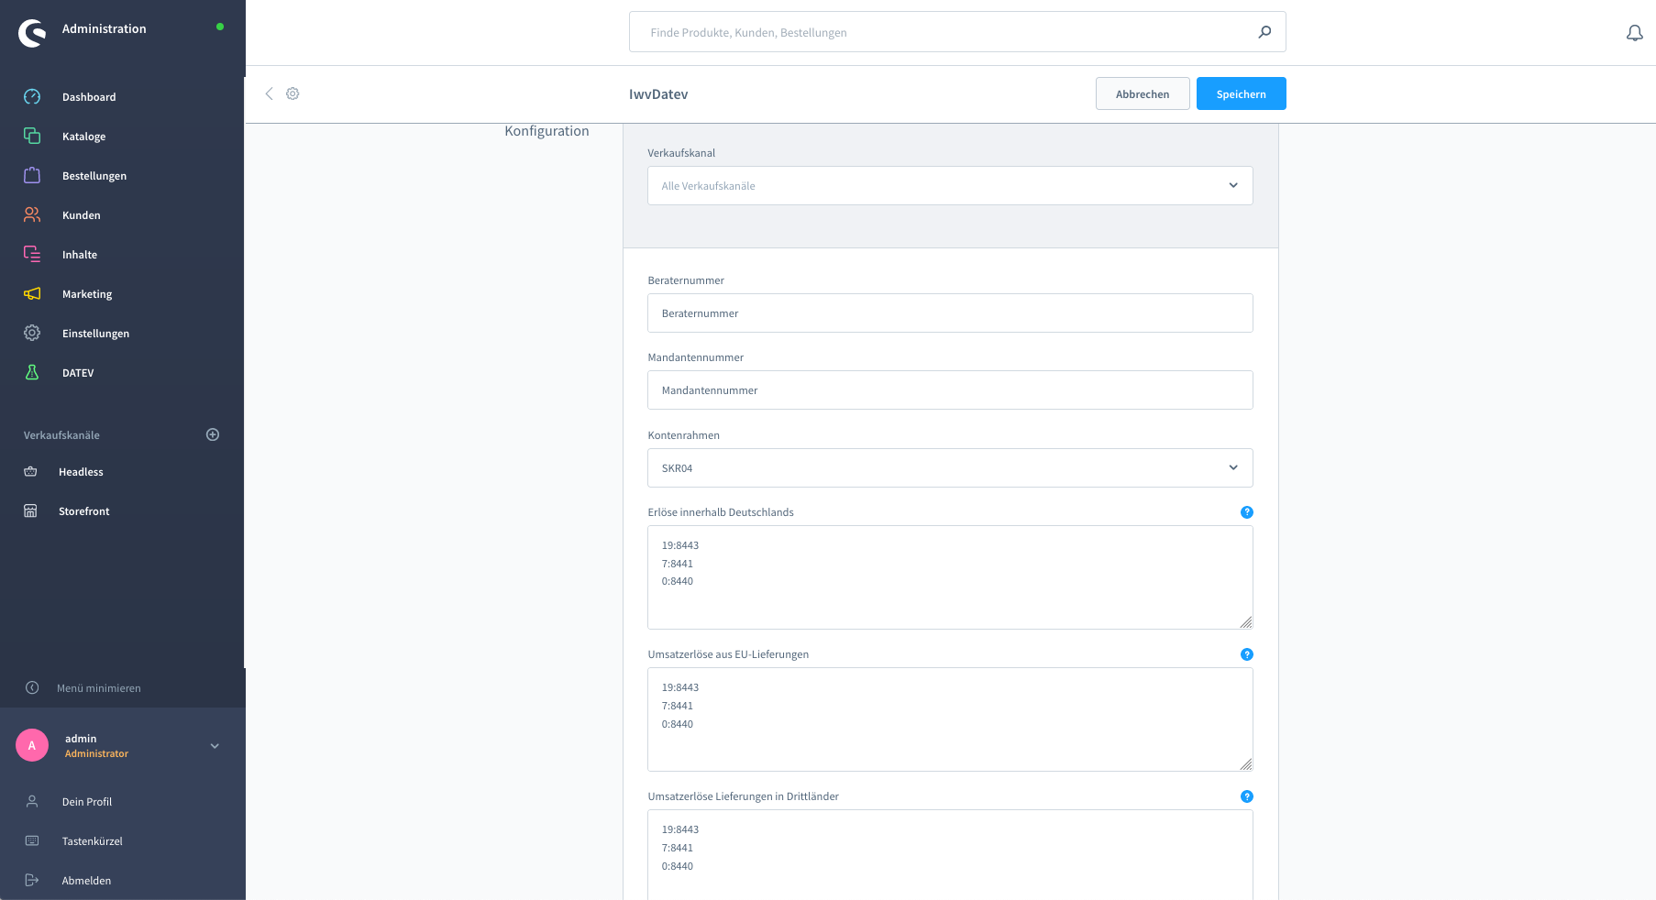Collapse sidebar with Menü minimieren
This screenshot has height=900, width=1656.
coord(98,688)
